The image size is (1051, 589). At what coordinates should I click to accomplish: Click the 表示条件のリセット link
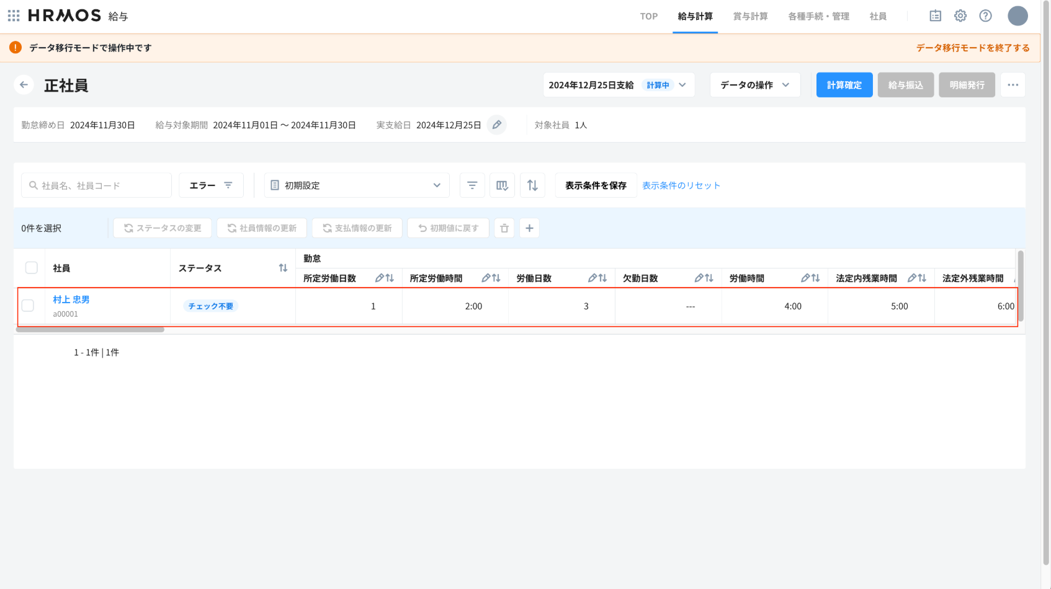tap(681, 185)
